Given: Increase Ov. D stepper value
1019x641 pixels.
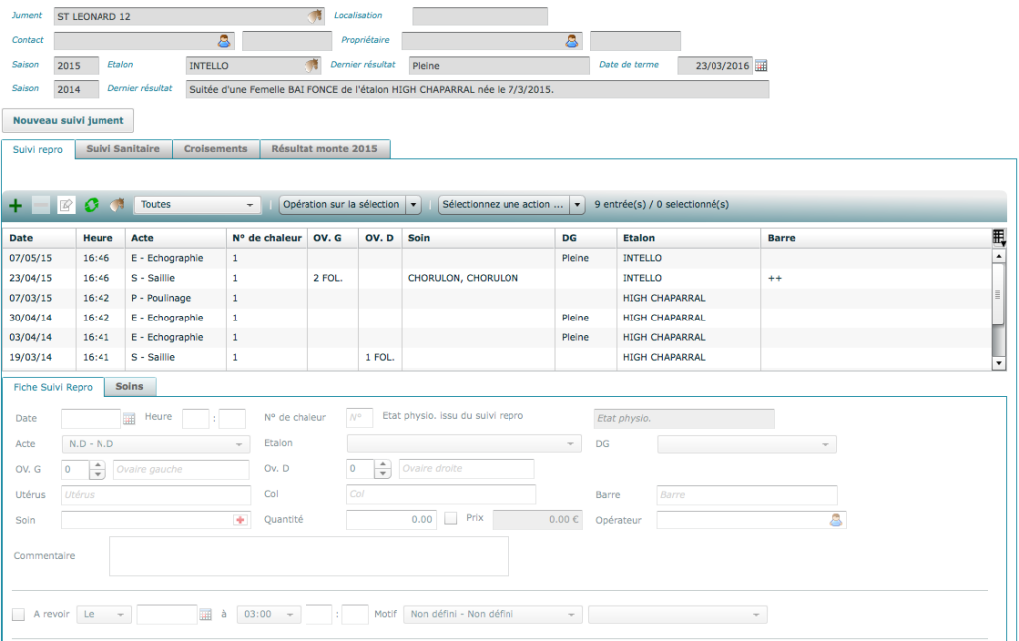Looking at the screenshot, I should coord(383,464).
